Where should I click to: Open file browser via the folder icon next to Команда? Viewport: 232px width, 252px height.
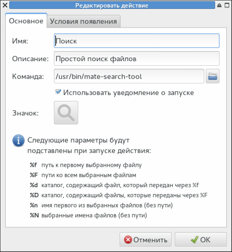[213, 76]
